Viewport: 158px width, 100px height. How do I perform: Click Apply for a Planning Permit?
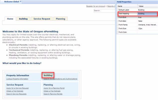55,88
